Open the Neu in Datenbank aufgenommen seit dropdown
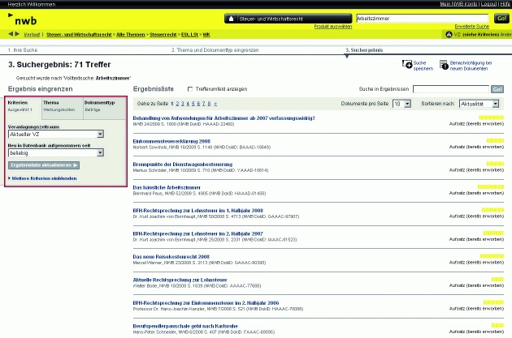Screen dimensions: 512x338 tap(99, 151)
